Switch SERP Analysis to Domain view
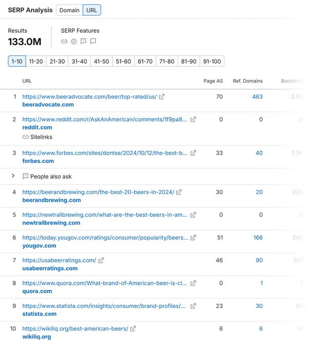The image size is (321, 344). pyautogui.click(x=69, y=10)
